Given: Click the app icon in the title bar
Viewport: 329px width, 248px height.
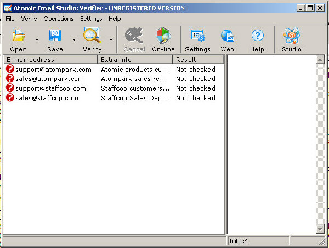Looking at the screenshot, I should 8,8.
